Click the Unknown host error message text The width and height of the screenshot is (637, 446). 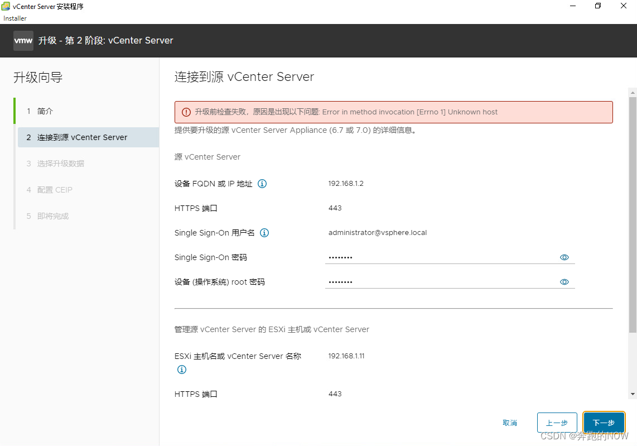[x=346, y=112]
